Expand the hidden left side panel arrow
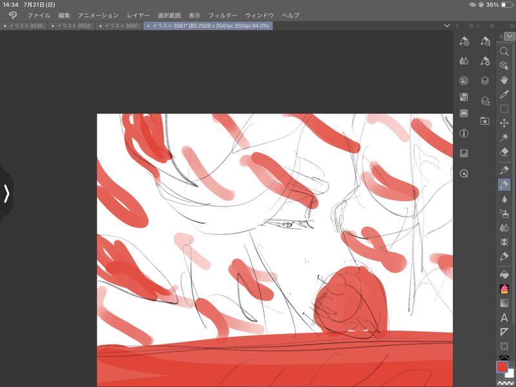Screen dimensions: 516x387 click(x=6, y=193)
